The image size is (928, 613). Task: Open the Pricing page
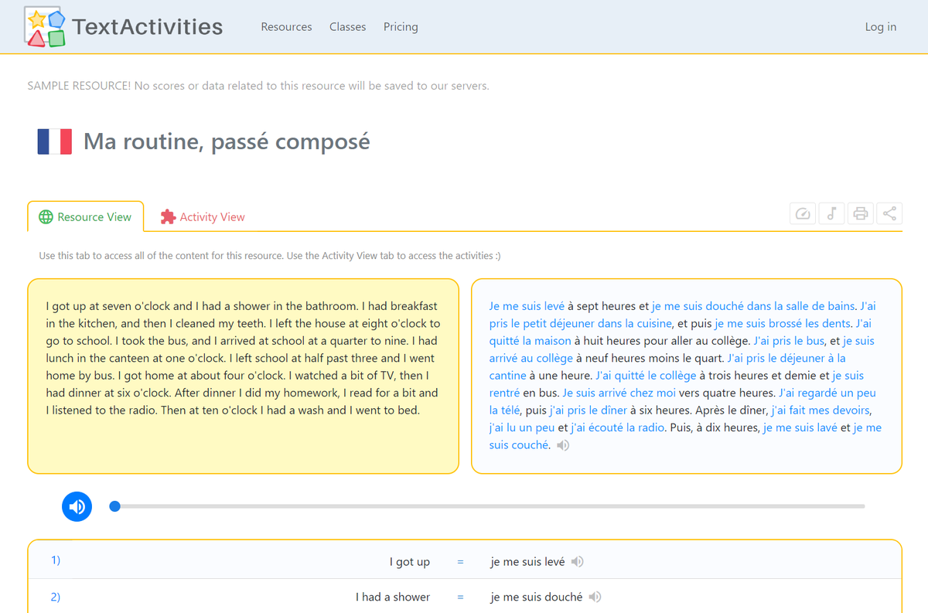pyautogui.click(x=401, y=26)
